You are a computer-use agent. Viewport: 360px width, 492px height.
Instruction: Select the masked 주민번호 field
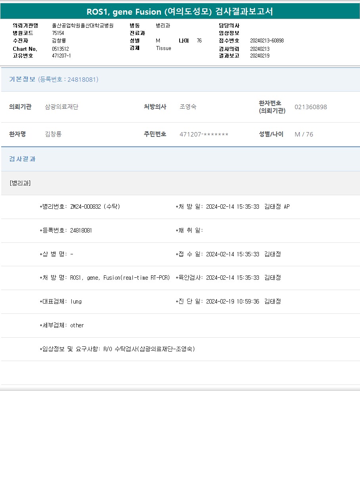(204, 134)
